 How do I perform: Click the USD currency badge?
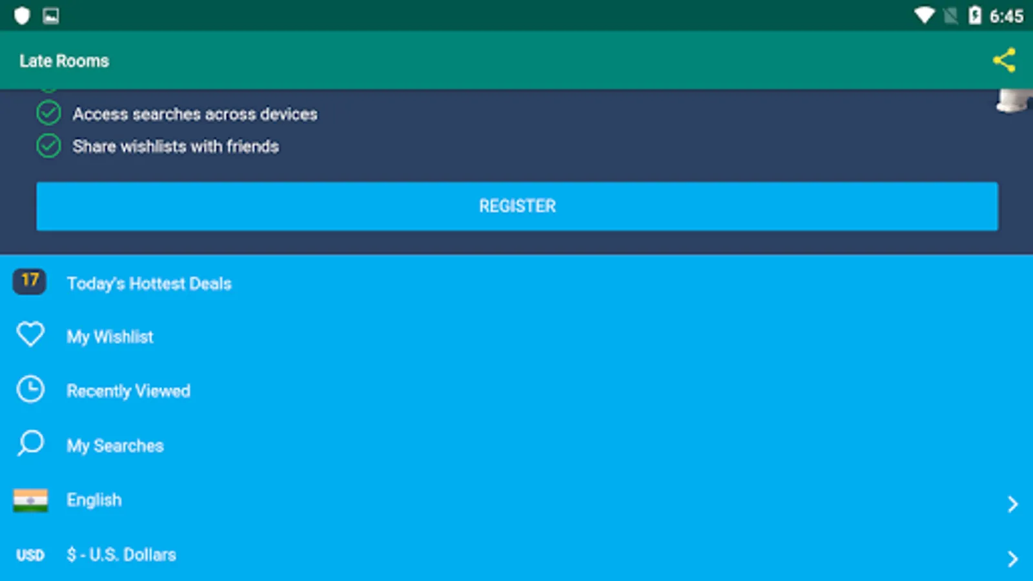tap(30, 555)
